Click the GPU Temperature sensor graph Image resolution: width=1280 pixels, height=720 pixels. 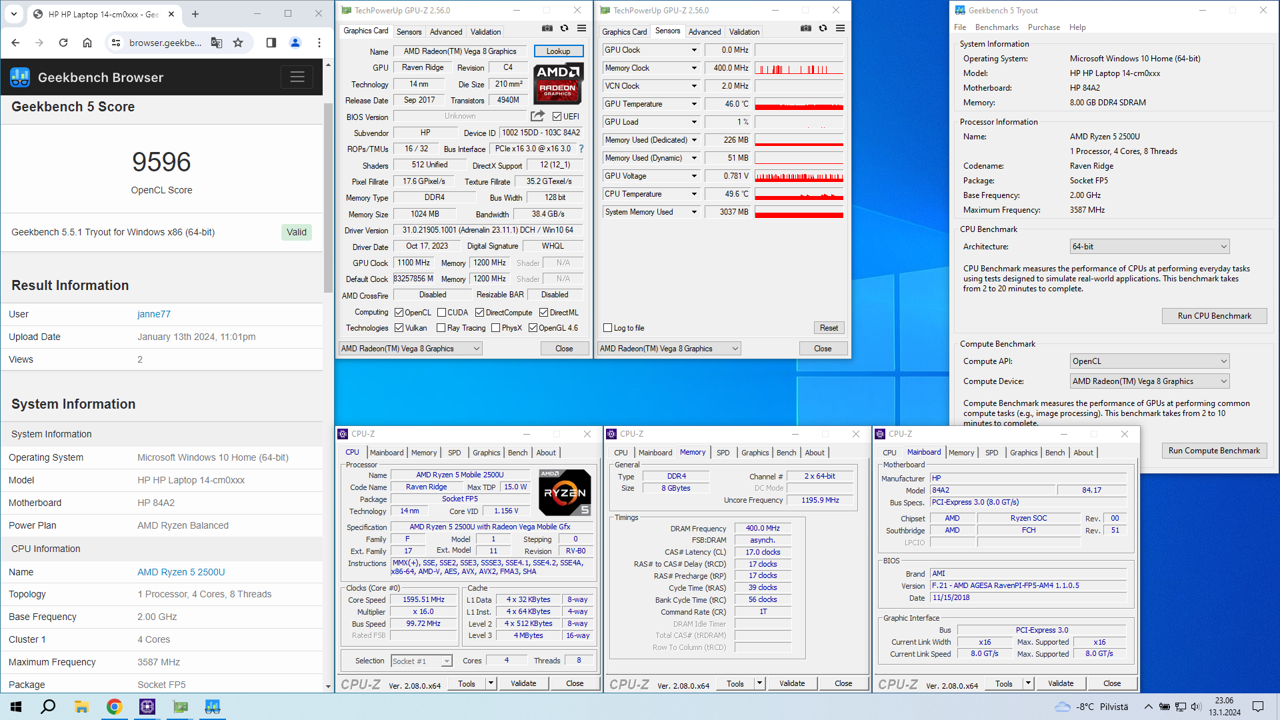pyautogui.click(x=799, y=104)
